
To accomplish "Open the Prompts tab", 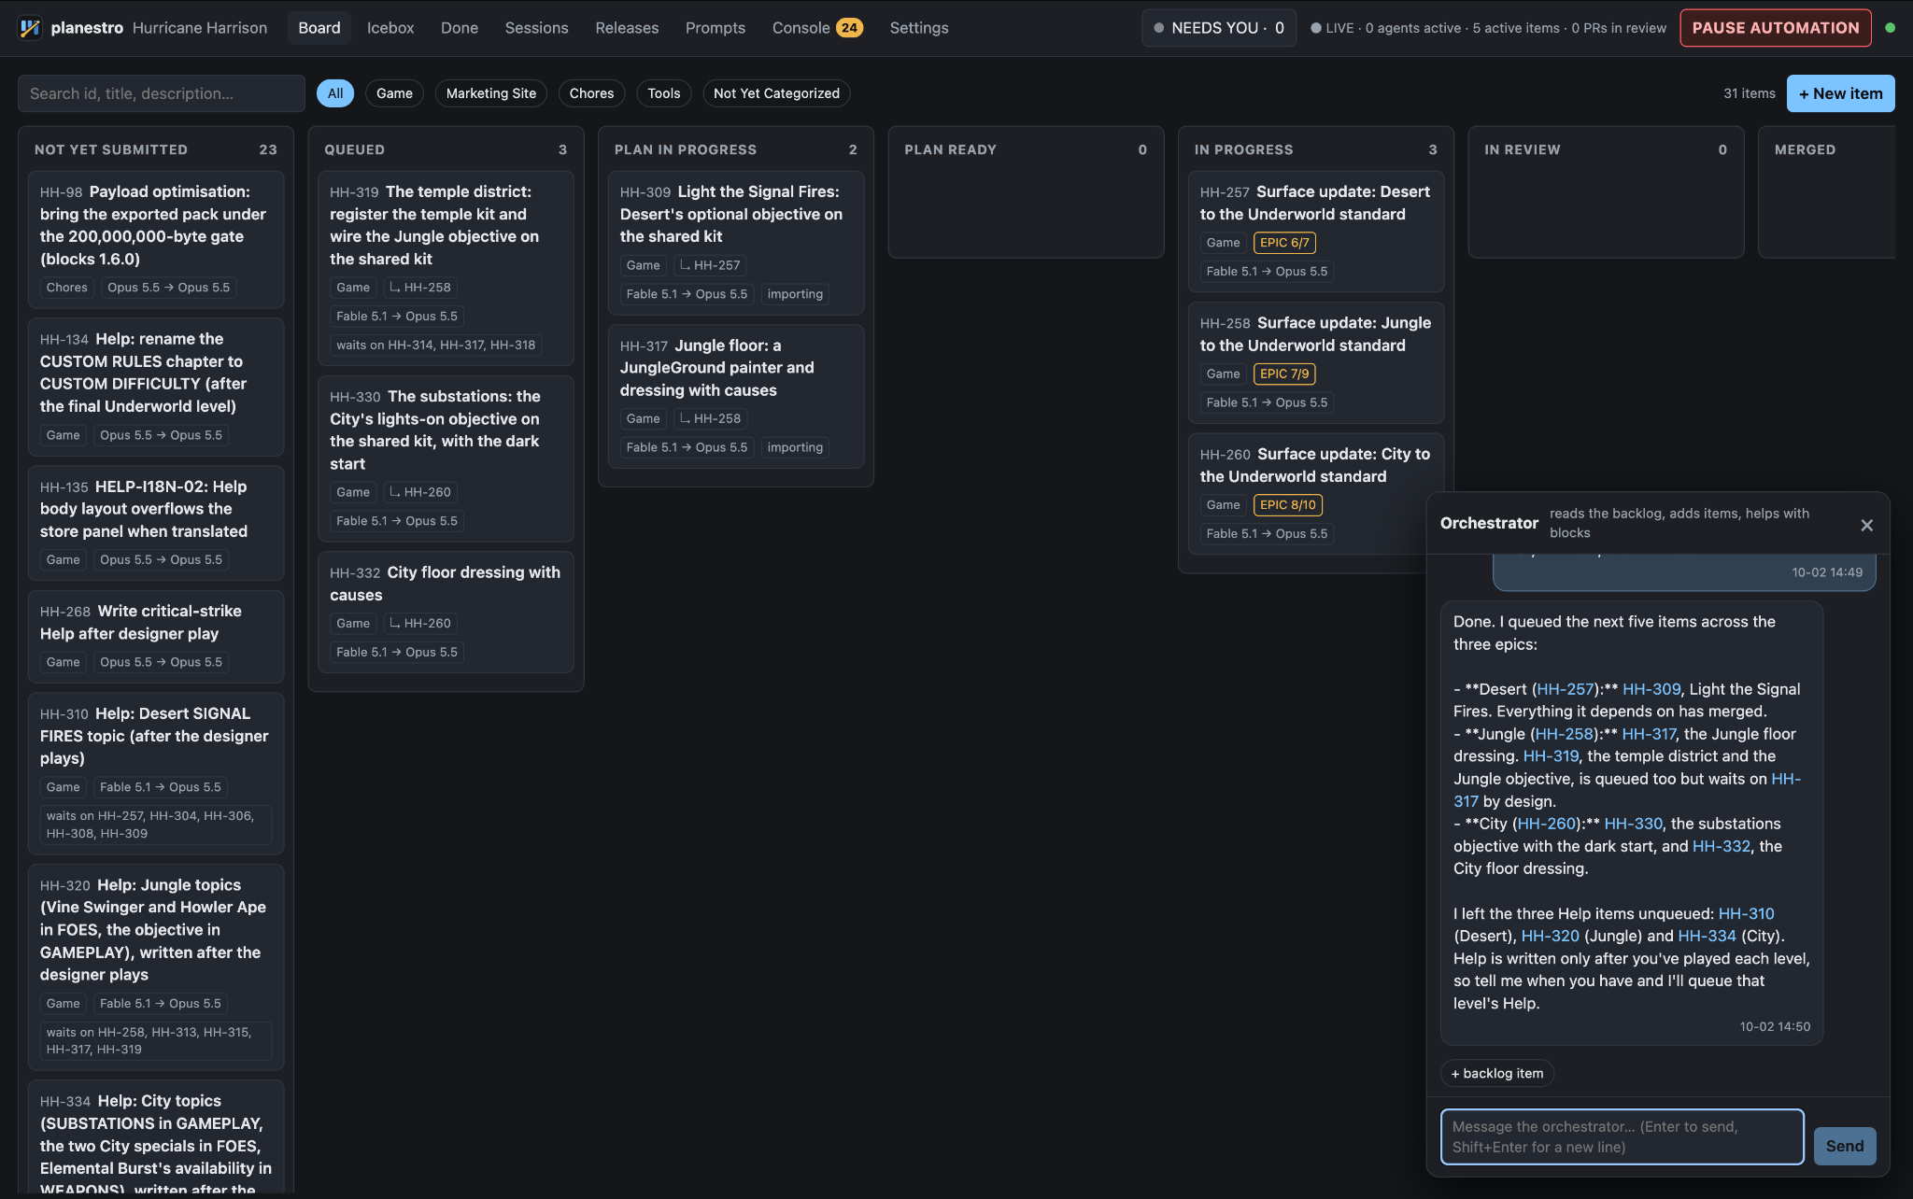I will [x=716, y=28].
